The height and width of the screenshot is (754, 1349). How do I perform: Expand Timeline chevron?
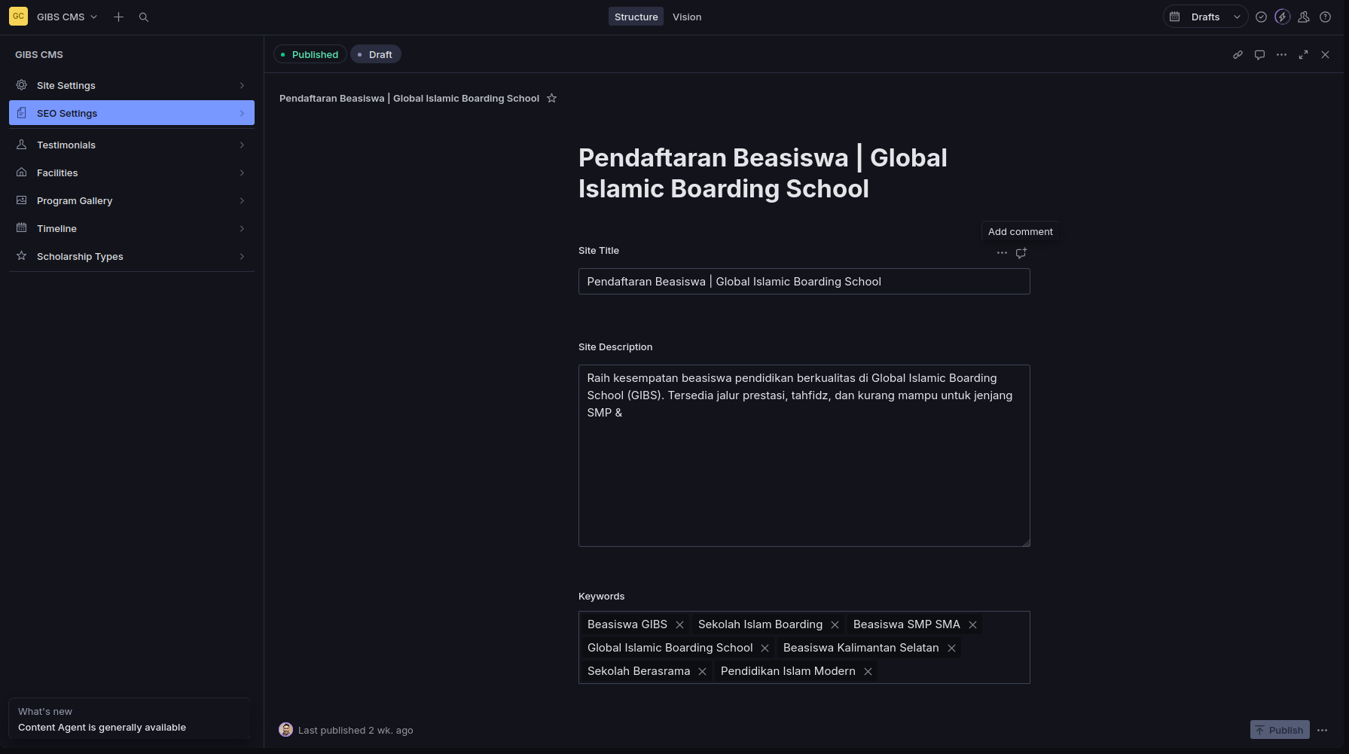242,228
